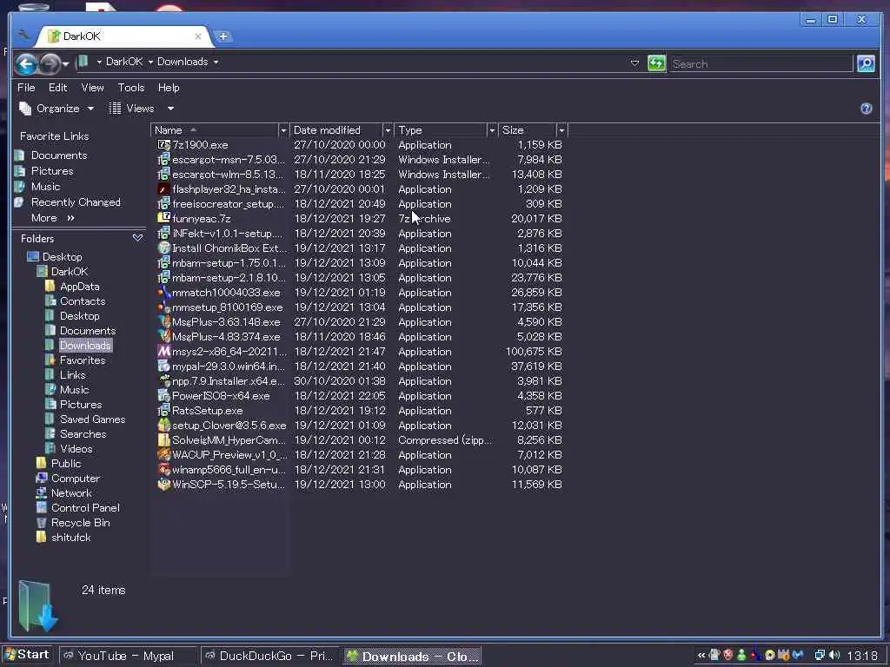Screen dimensions: 890x667
Task: Switch to YouTube - Mypal taskbar window
Action: pos(127,656)
